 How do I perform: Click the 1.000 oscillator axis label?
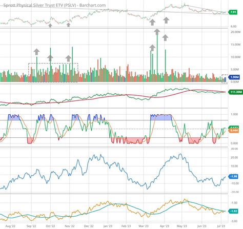tap(234, 114)
